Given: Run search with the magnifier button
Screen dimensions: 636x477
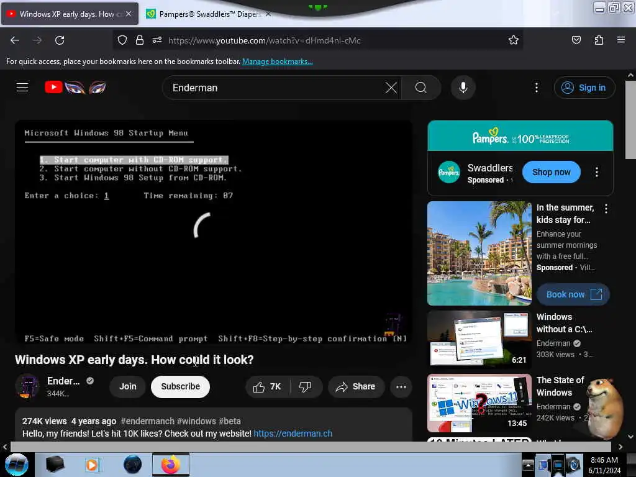Looking at the screenshot, I should point(421,88).
